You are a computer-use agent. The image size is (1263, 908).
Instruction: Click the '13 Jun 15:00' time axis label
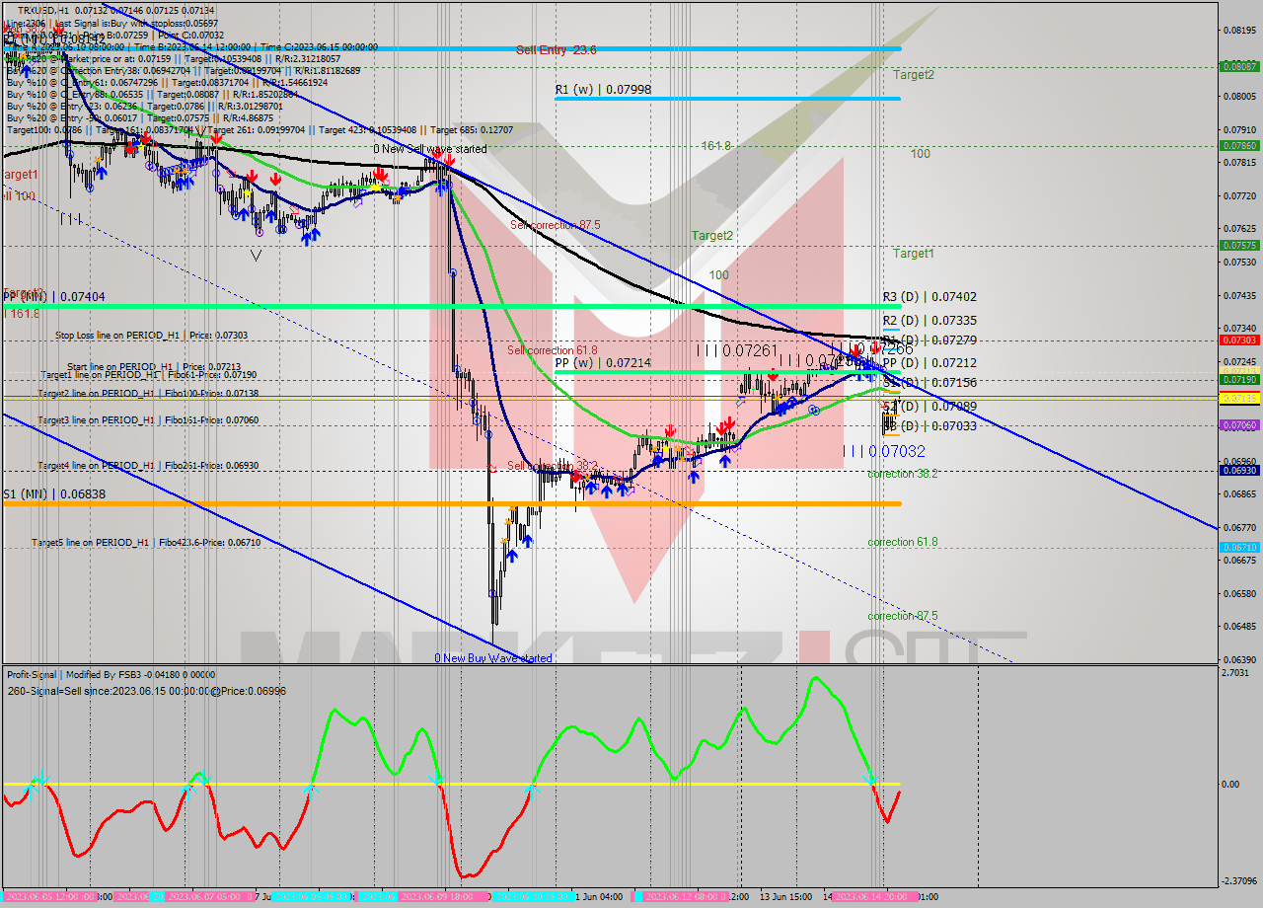[786, 896]
